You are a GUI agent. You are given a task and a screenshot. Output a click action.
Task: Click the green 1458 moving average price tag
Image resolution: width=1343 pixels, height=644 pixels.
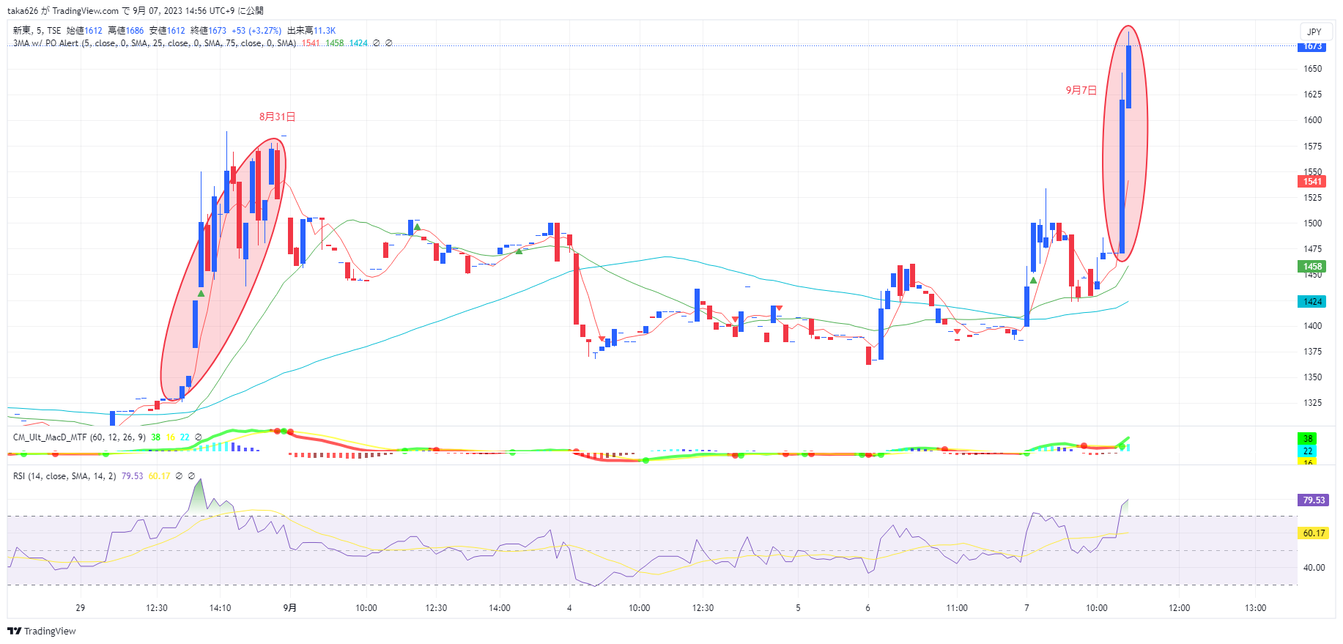(1312, 267)
